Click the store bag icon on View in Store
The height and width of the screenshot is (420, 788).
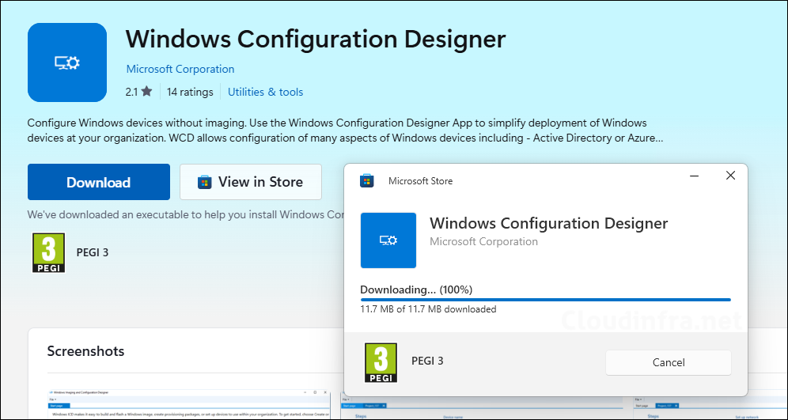204,182
